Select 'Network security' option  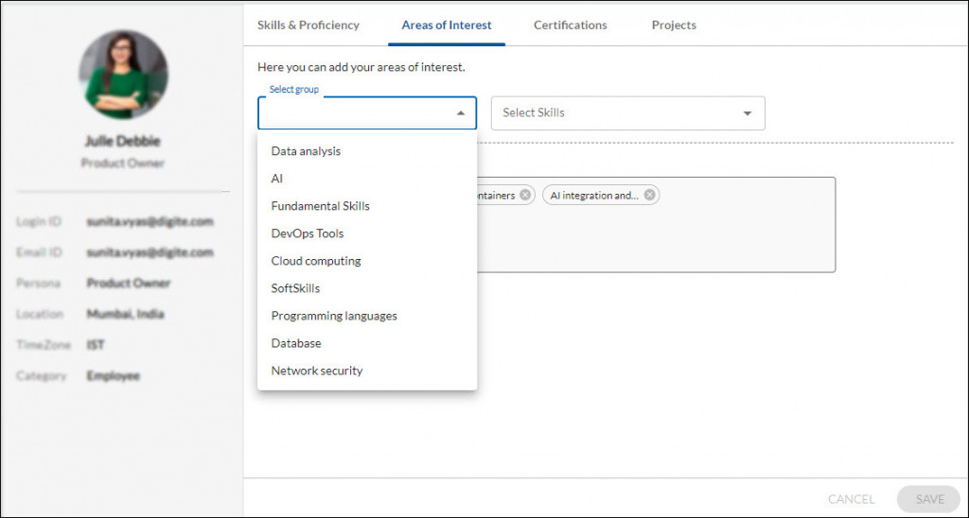[x=367, y=371]
